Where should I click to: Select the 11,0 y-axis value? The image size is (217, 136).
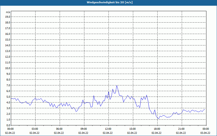pos(8,63)
